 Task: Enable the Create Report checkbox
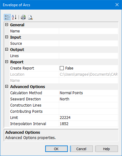tap(62, 68)
